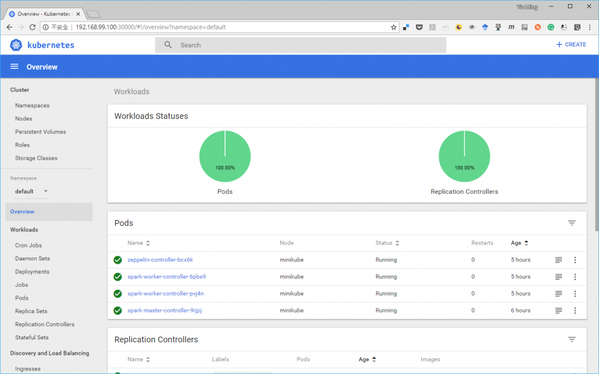Open a new browser tab
Viewport: 599px width, 374px height.
point(93,15)
